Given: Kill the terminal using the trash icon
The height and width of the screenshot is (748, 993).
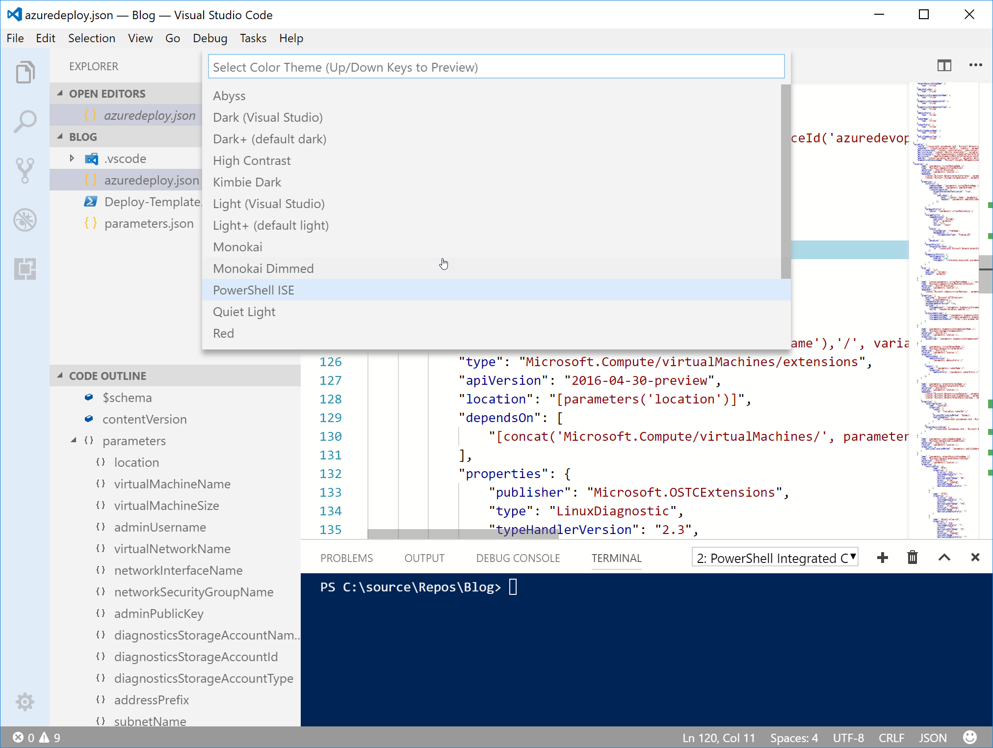Looking at the screenshot, I should pyautogui.click(x=913, y=558).
